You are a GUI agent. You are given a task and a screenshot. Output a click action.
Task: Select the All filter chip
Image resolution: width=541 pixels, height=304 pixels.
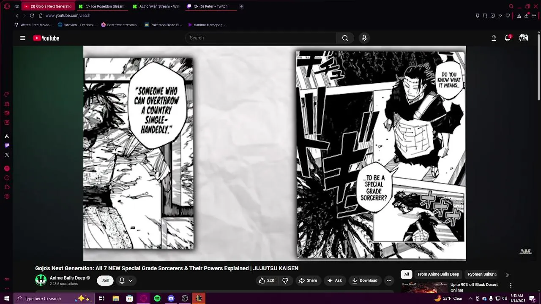[407, 274]
